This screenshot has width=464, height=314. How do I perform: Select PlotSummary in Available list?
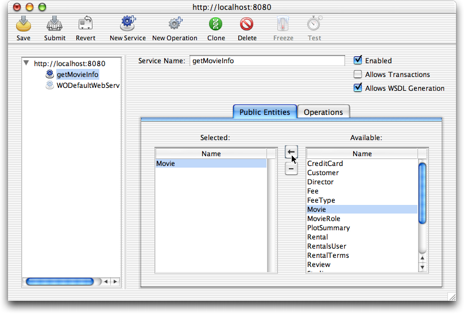point(362,227)
